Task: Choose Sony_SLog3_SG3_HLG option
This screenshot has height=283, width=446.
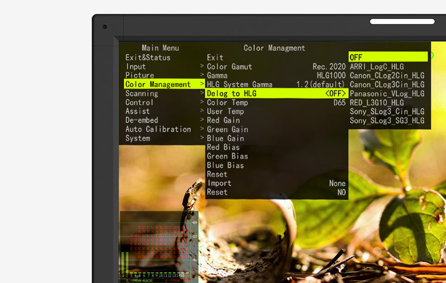Action: coord(387,120)
